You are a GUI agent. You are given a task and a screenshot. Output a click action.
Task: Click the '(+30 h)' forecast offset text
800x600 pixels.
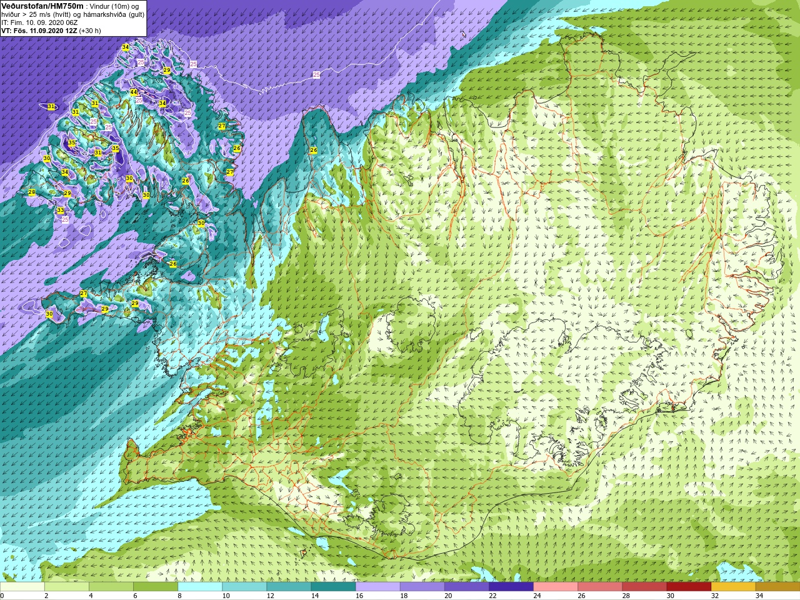pos(90,31)
